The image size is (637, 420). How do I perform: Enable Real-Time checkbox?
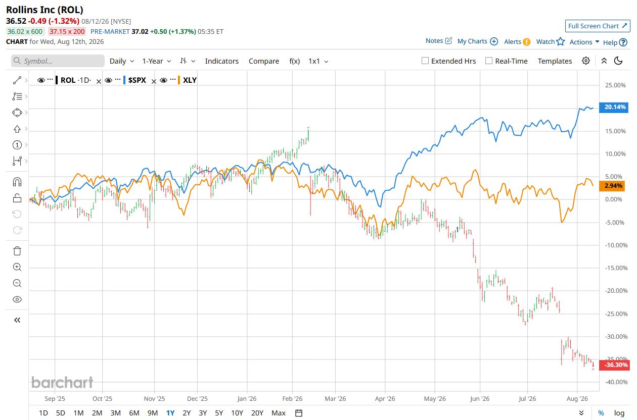point(489,61)
